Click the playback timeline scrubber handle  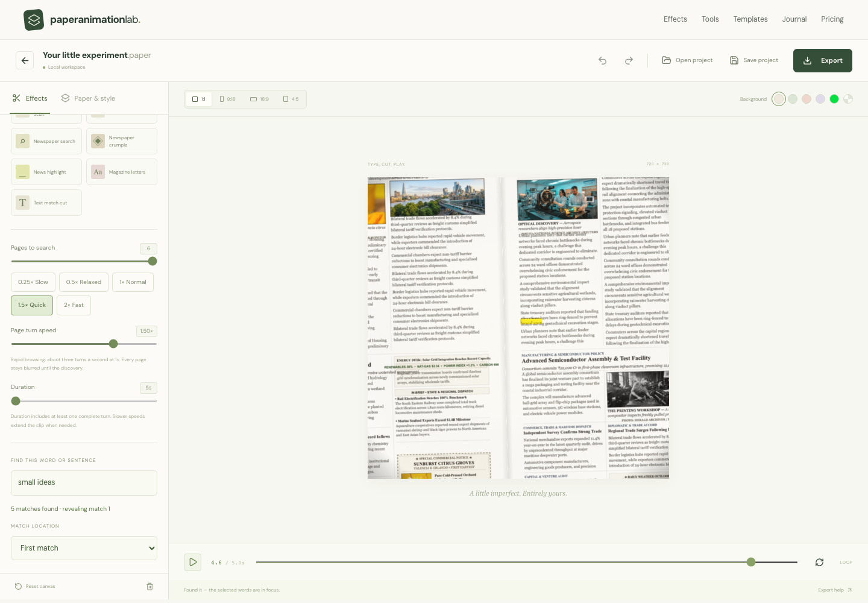tap(751, 562)
